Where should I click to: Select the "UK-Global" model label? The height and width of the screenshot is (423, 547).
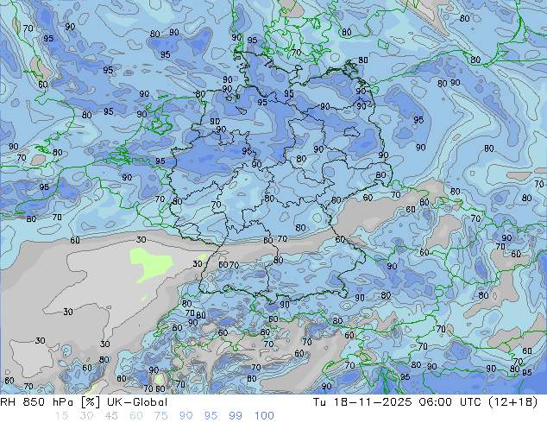click(137, 402)
